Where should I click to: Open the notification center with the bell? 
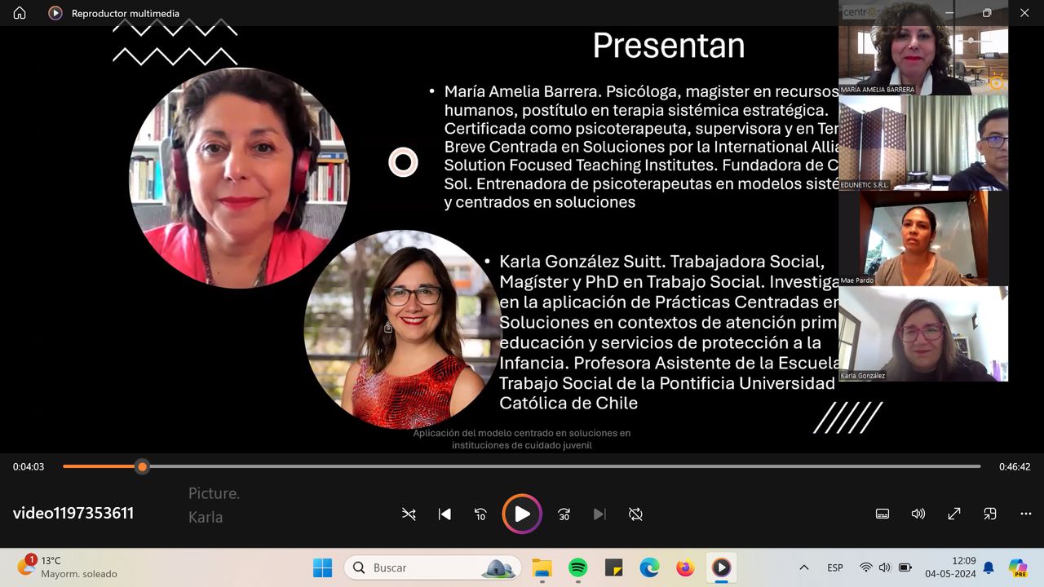coord(988,567)
